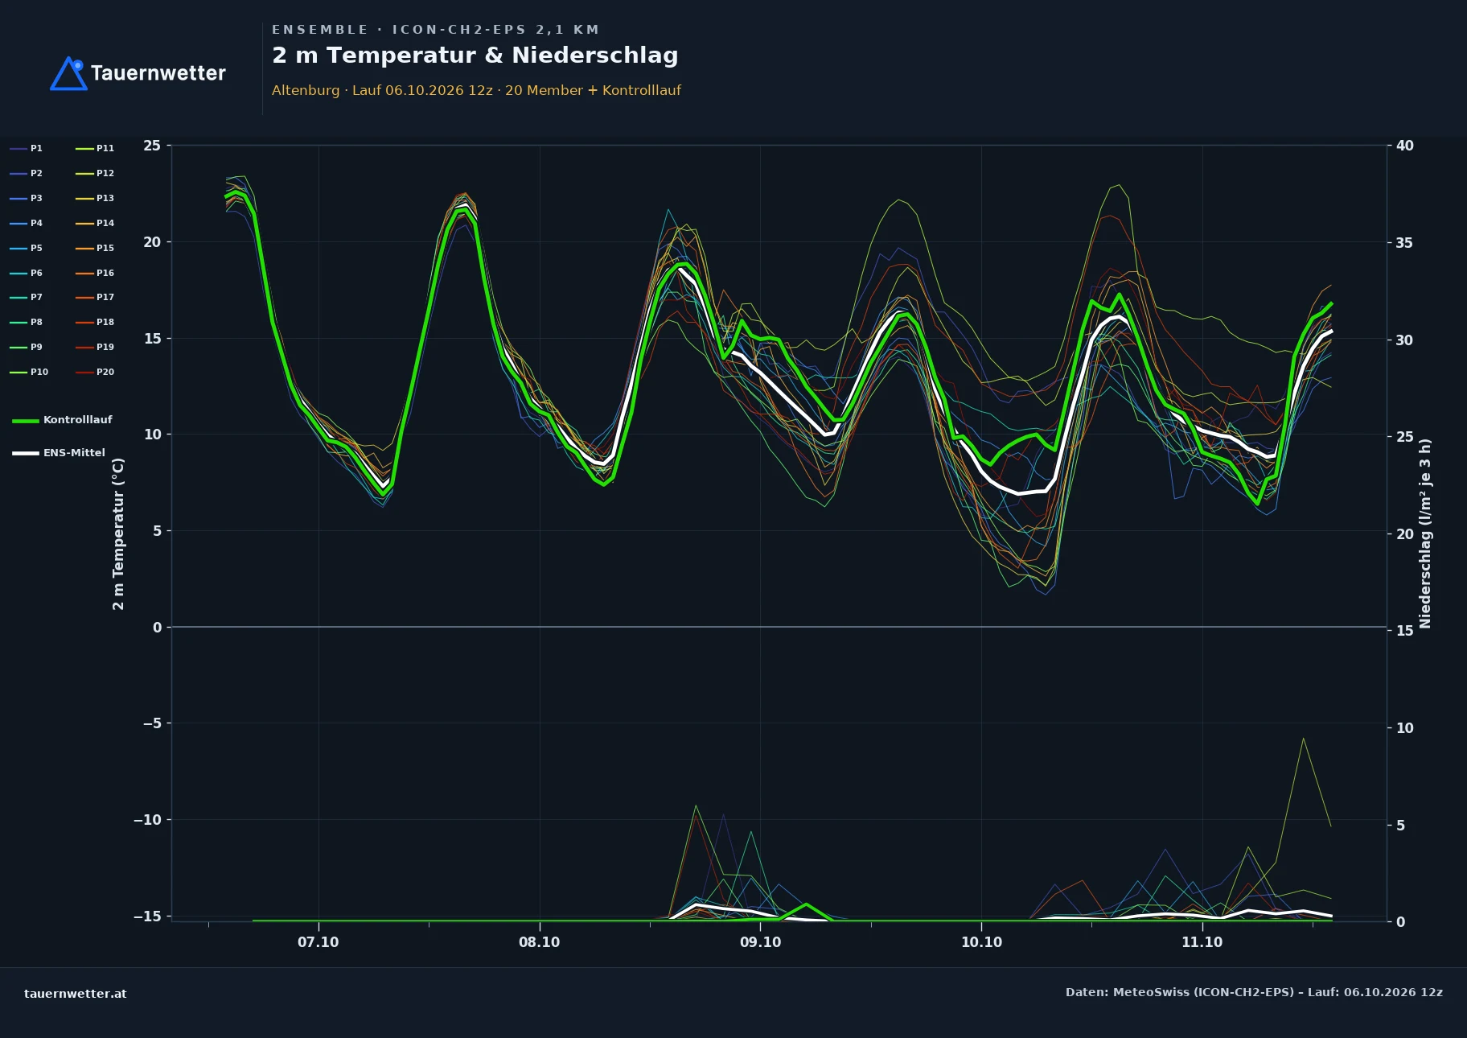Select the P5 legend entry

tap(27, 248)
